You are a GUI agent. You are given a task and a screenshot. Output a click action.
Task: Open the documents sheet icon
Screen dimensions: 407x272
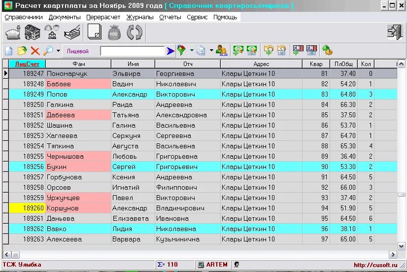95,32
